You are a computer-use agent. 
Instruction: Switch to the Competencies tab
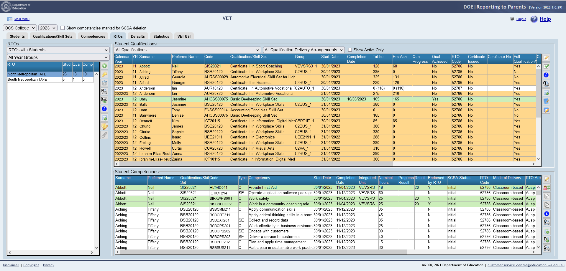click(x=93, y=37)
